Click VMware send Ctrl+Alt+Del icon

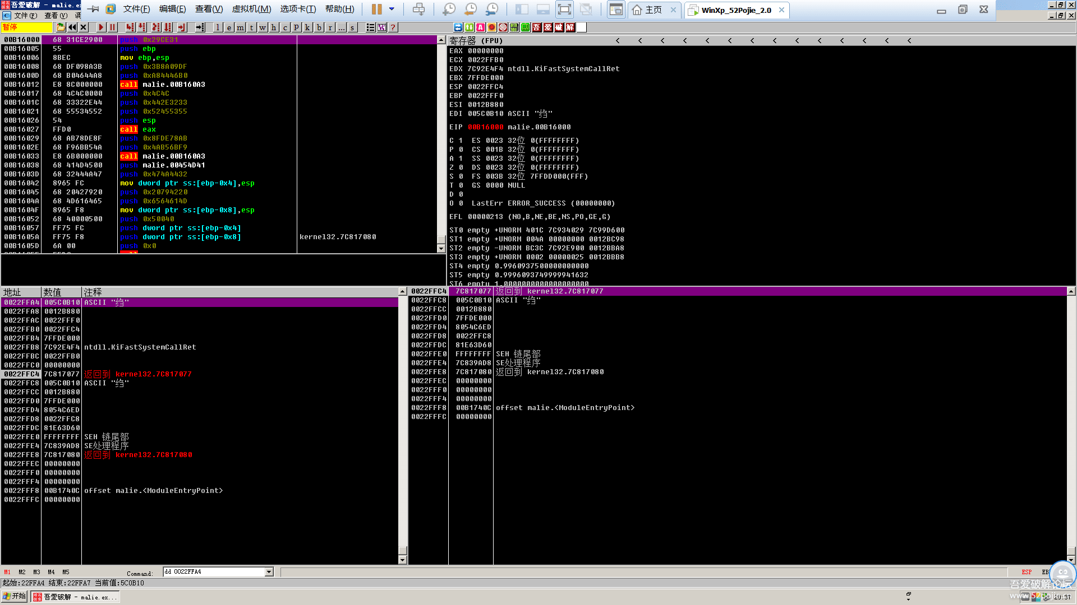[x=418, y=10]
